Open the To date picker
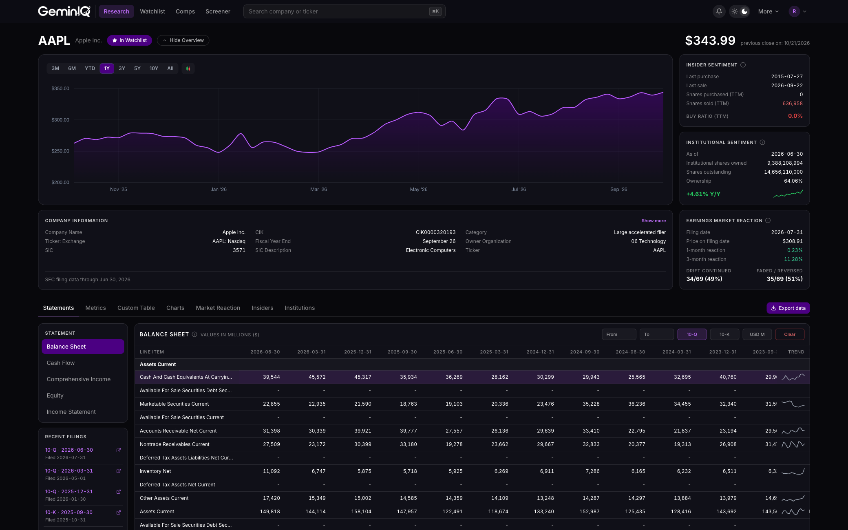The height and width of the screenshot is (530, 848). (656, 334)
